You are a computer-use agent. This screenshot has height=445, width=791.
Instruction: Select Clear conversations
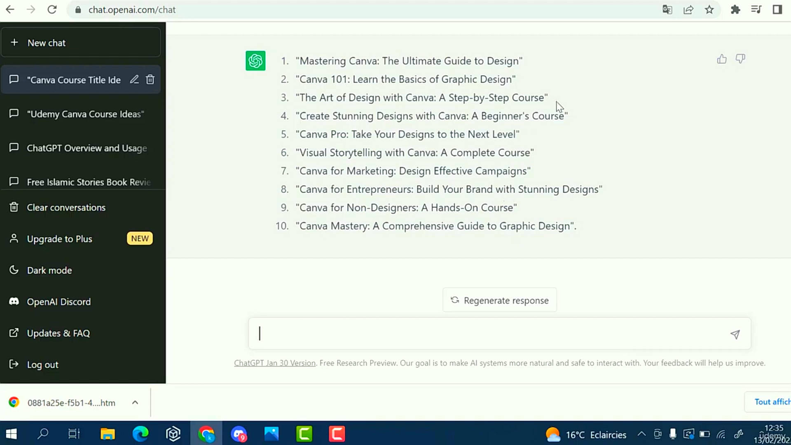tap(81, 207)
